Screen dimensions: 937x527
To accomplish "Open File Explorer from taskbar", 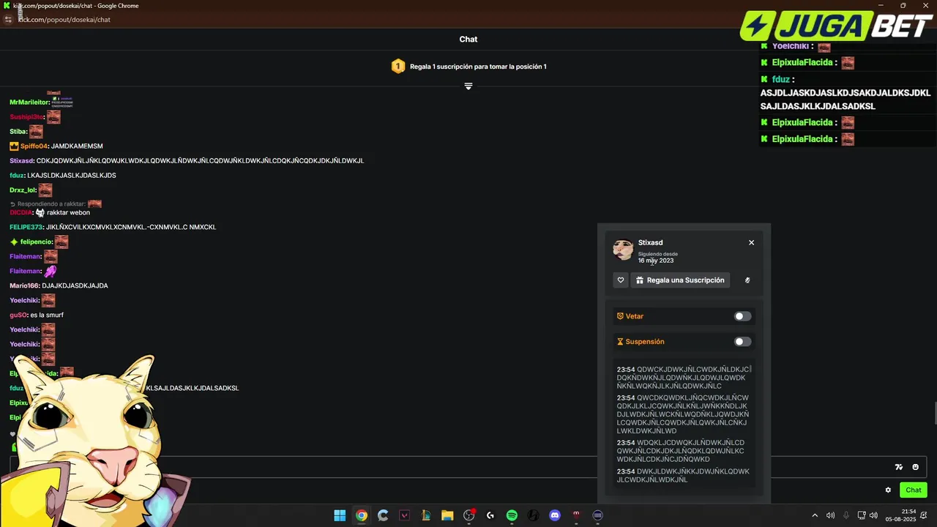I will 447,515.
